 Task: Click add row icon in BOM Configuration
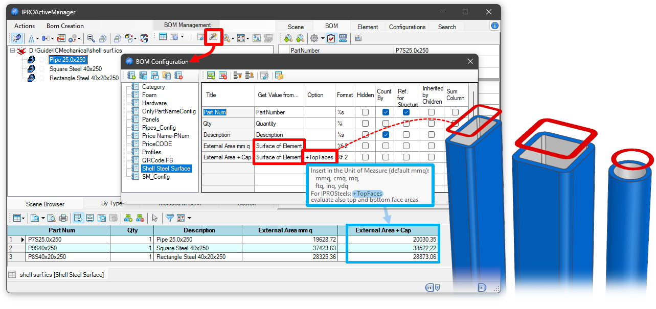(x=211, y=76)
